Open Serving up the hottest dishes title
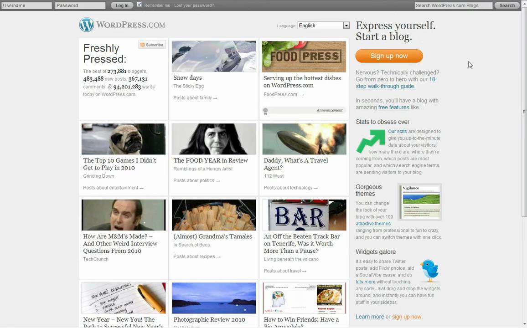The height and width of the screenshot is (328, 527). tap(302, 82)
